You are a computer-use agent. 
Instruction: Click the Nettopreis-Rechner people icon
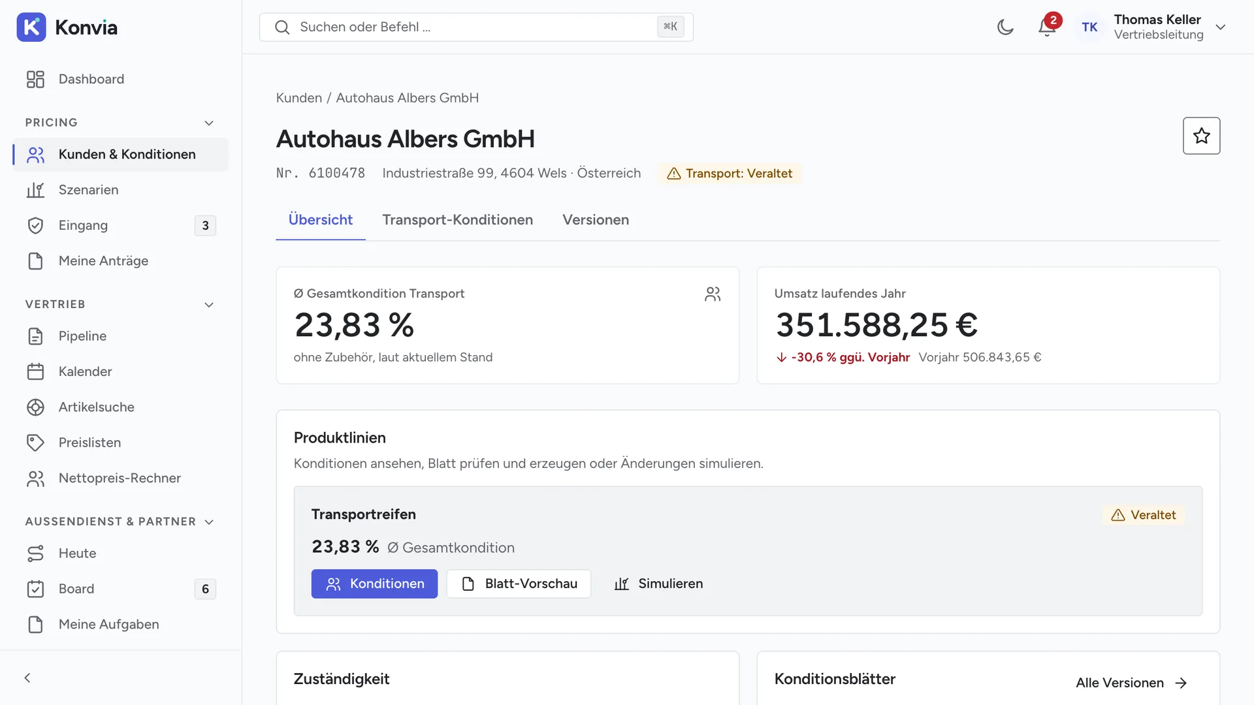coord(35,478)
